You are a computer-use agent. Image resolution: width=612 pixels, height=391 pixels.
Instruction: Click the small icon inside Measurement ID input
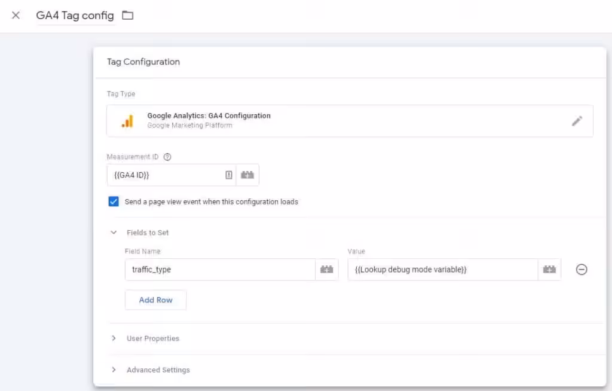[228, 175]
